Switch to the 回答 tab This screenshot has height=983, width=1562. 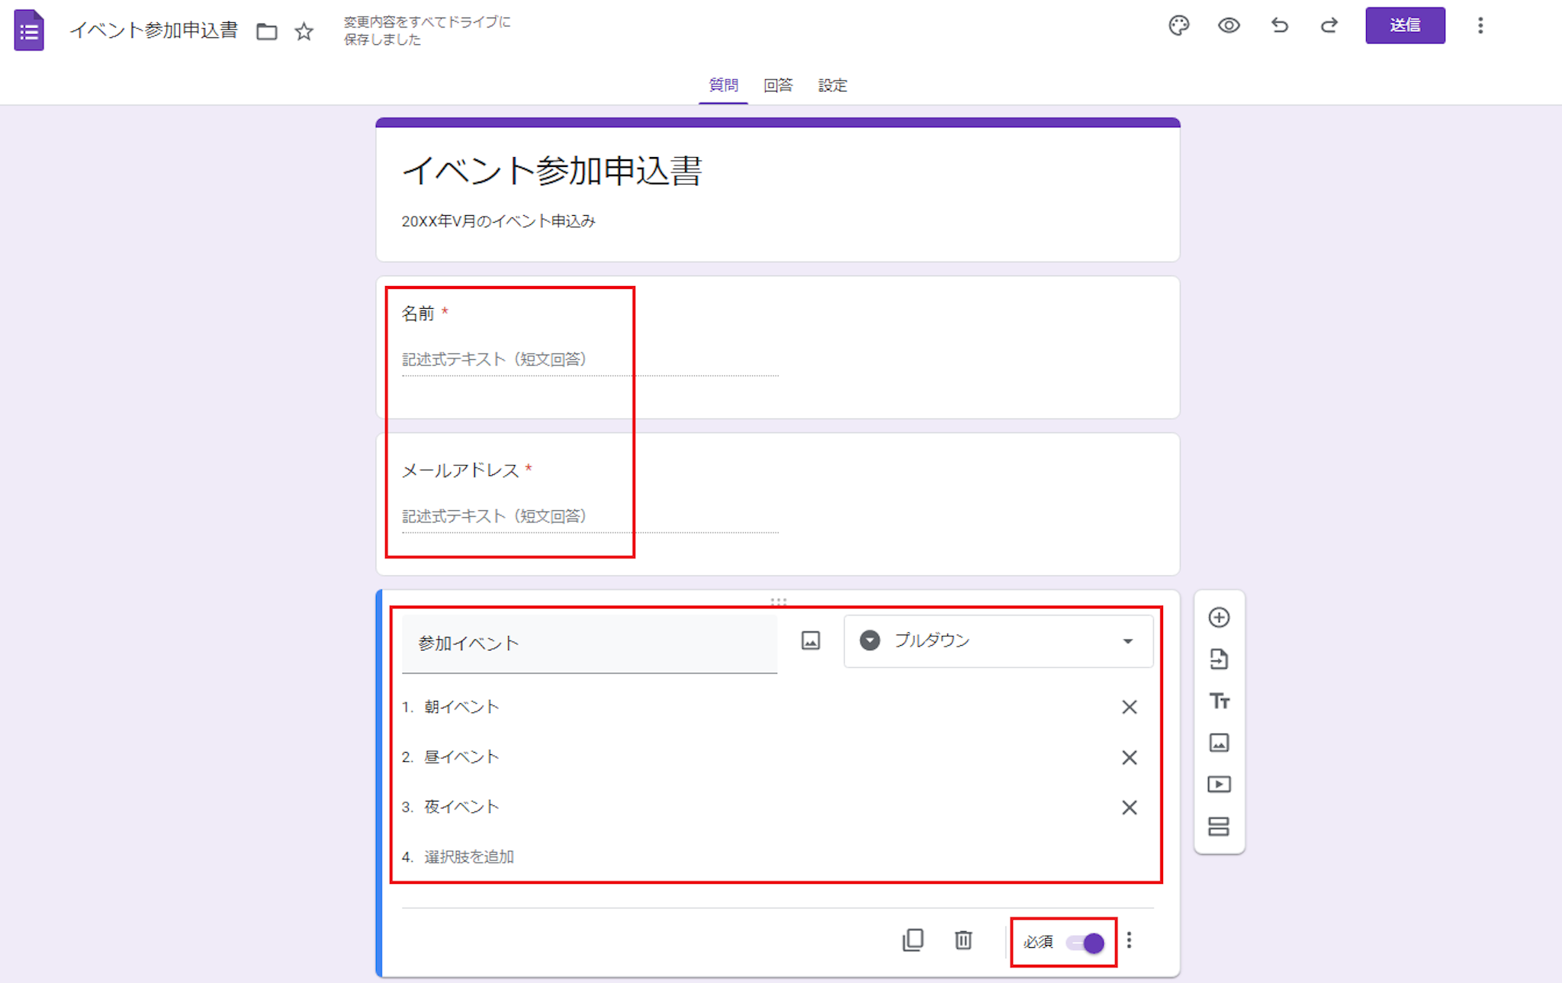point(778,85)
